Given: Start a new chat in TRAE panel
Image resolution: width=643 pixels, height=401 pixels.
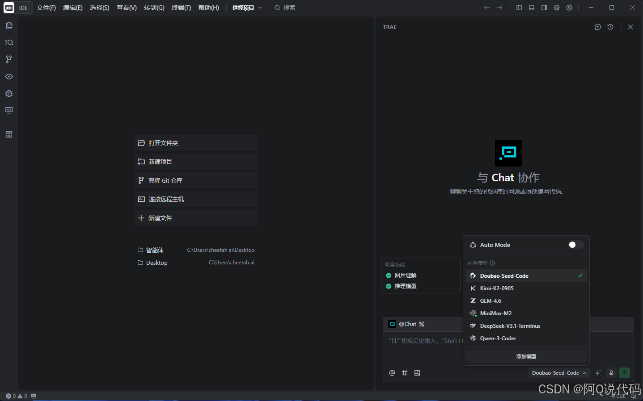Looking at the screenshot, I should coord(598,27).
